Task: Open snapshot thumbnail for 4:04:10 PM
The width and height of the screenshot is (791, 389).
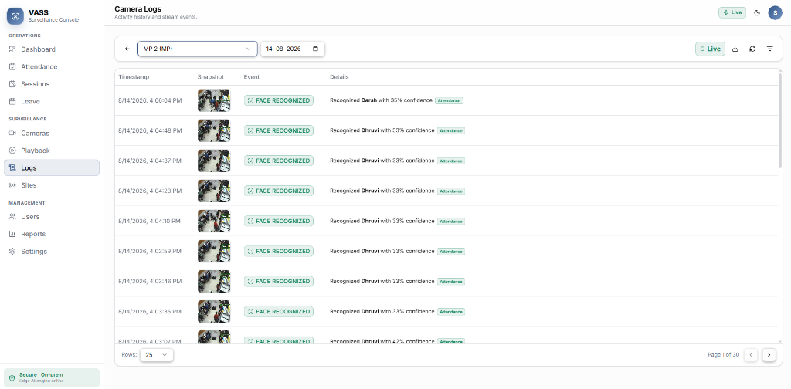Action: coord(214,222)
